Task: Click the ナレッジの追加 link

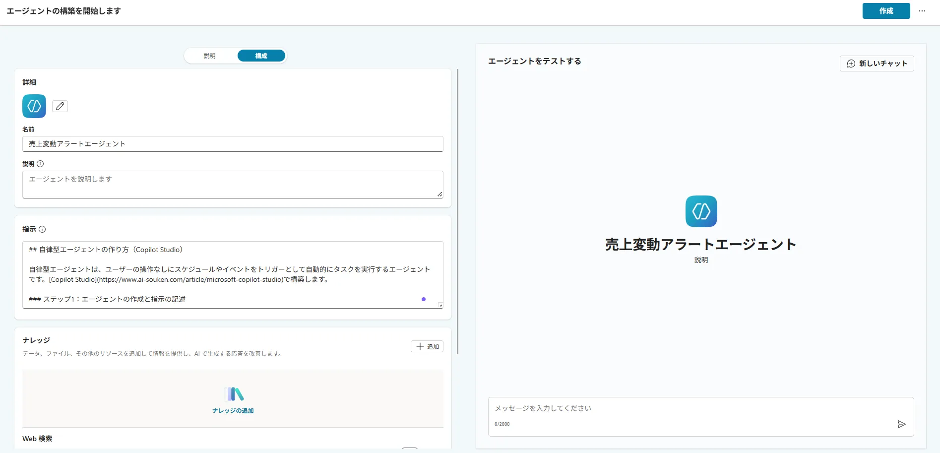Action: click(233, 411)
